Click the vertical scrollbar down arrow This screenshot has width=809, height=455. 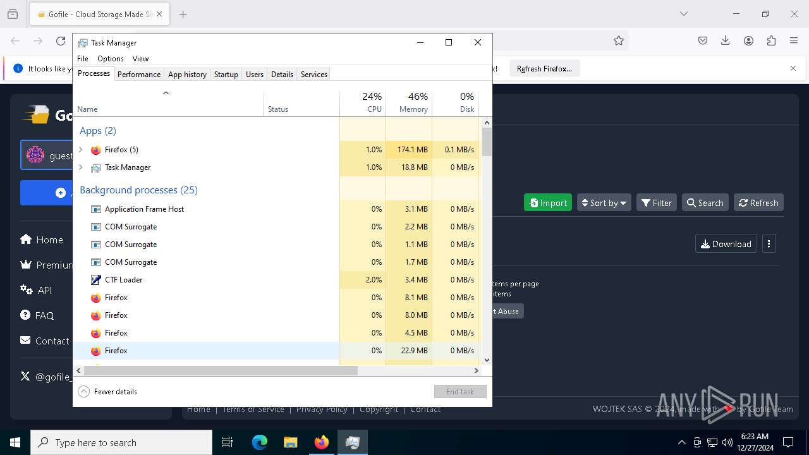[487, 360]
